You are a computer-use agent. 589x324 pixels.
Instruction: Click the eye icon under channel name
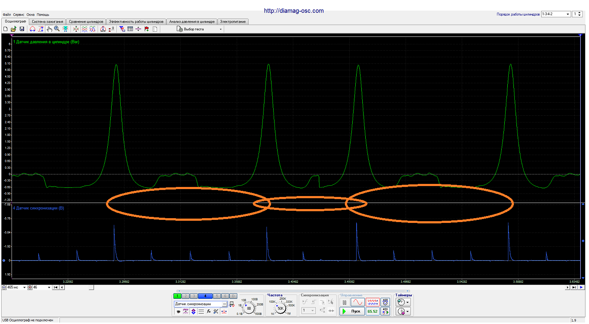(178, 311)
